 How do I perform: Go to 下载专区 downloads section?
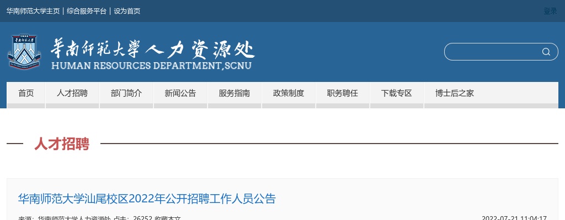(397, 94)
